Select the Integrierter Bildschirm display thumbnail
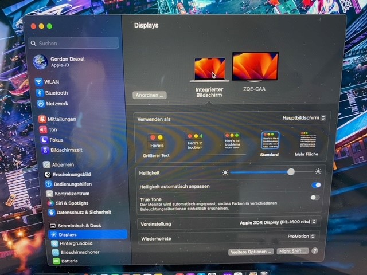This screenshot has width=367, height=275. (x=210, y=70)
